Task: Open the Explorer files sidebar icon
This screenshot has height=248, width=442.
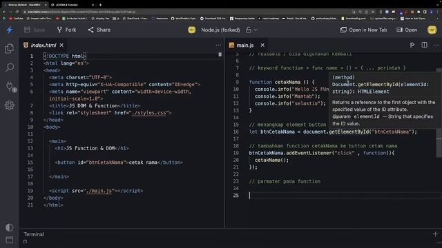Action: coord(9,49)
